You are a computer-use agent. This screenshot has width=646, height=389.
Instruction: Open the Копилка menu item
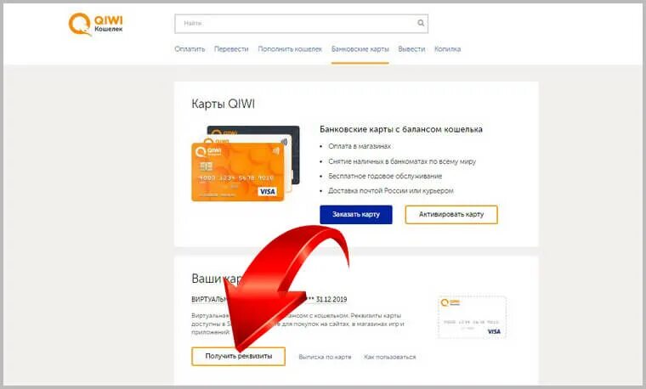click(x=447, y=49)
